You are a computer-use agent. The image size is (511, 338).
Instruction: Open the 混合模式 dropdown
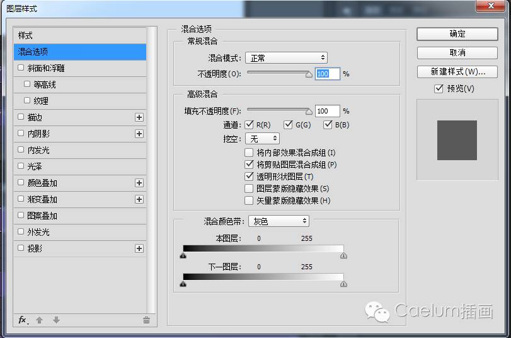point(286,58)
